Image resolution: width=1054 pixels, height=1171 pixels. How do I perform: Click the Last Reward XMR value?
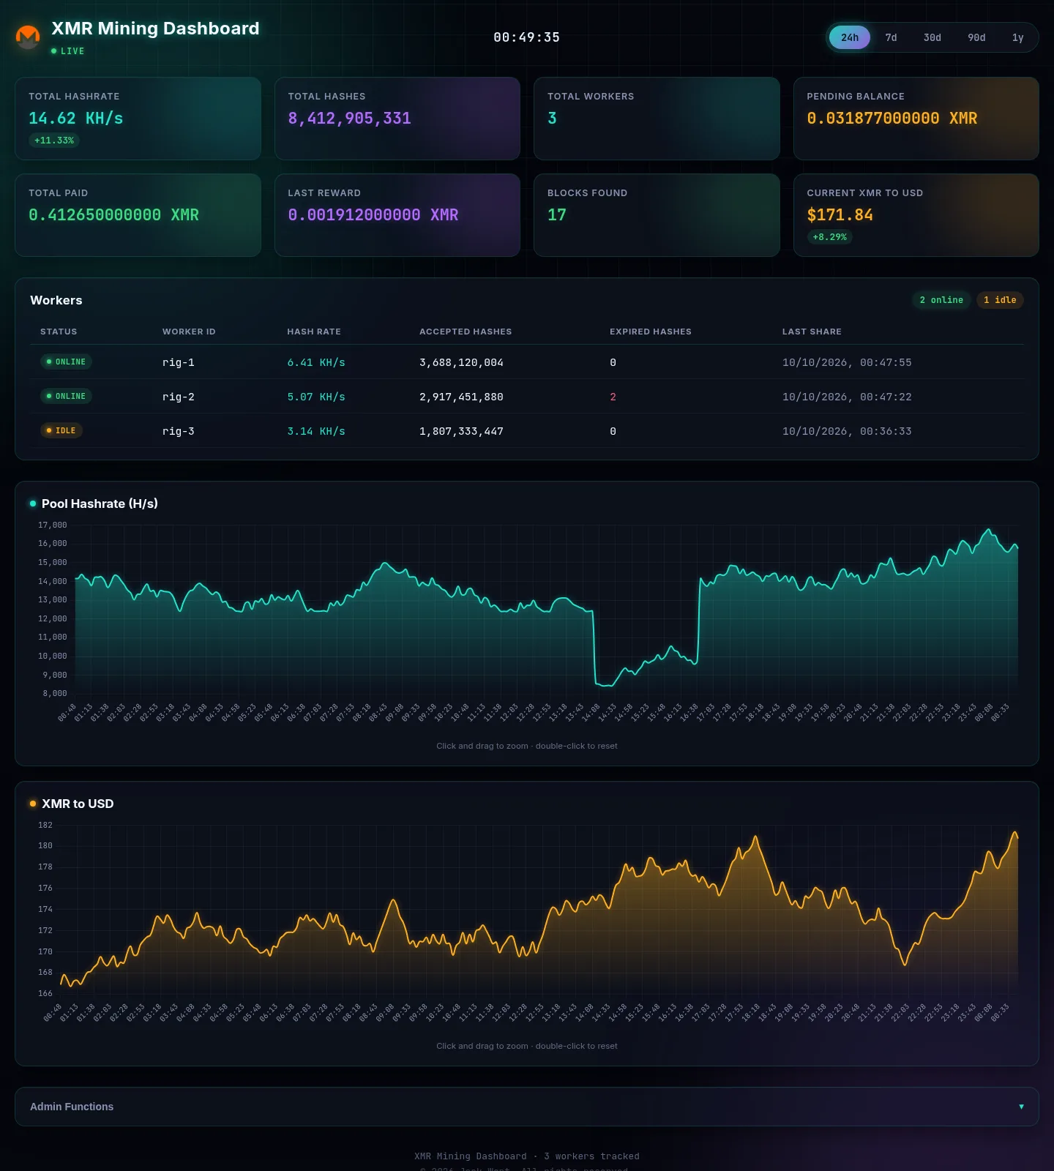click(373, 215)
